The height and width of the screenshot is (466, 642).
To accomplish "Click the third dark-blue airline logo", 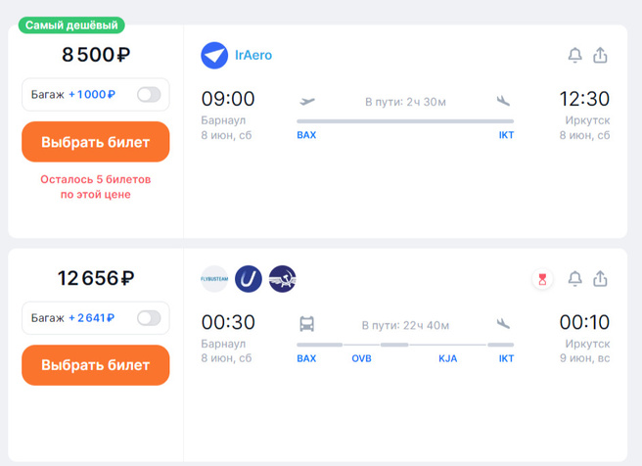I will (x=282, y=279).
